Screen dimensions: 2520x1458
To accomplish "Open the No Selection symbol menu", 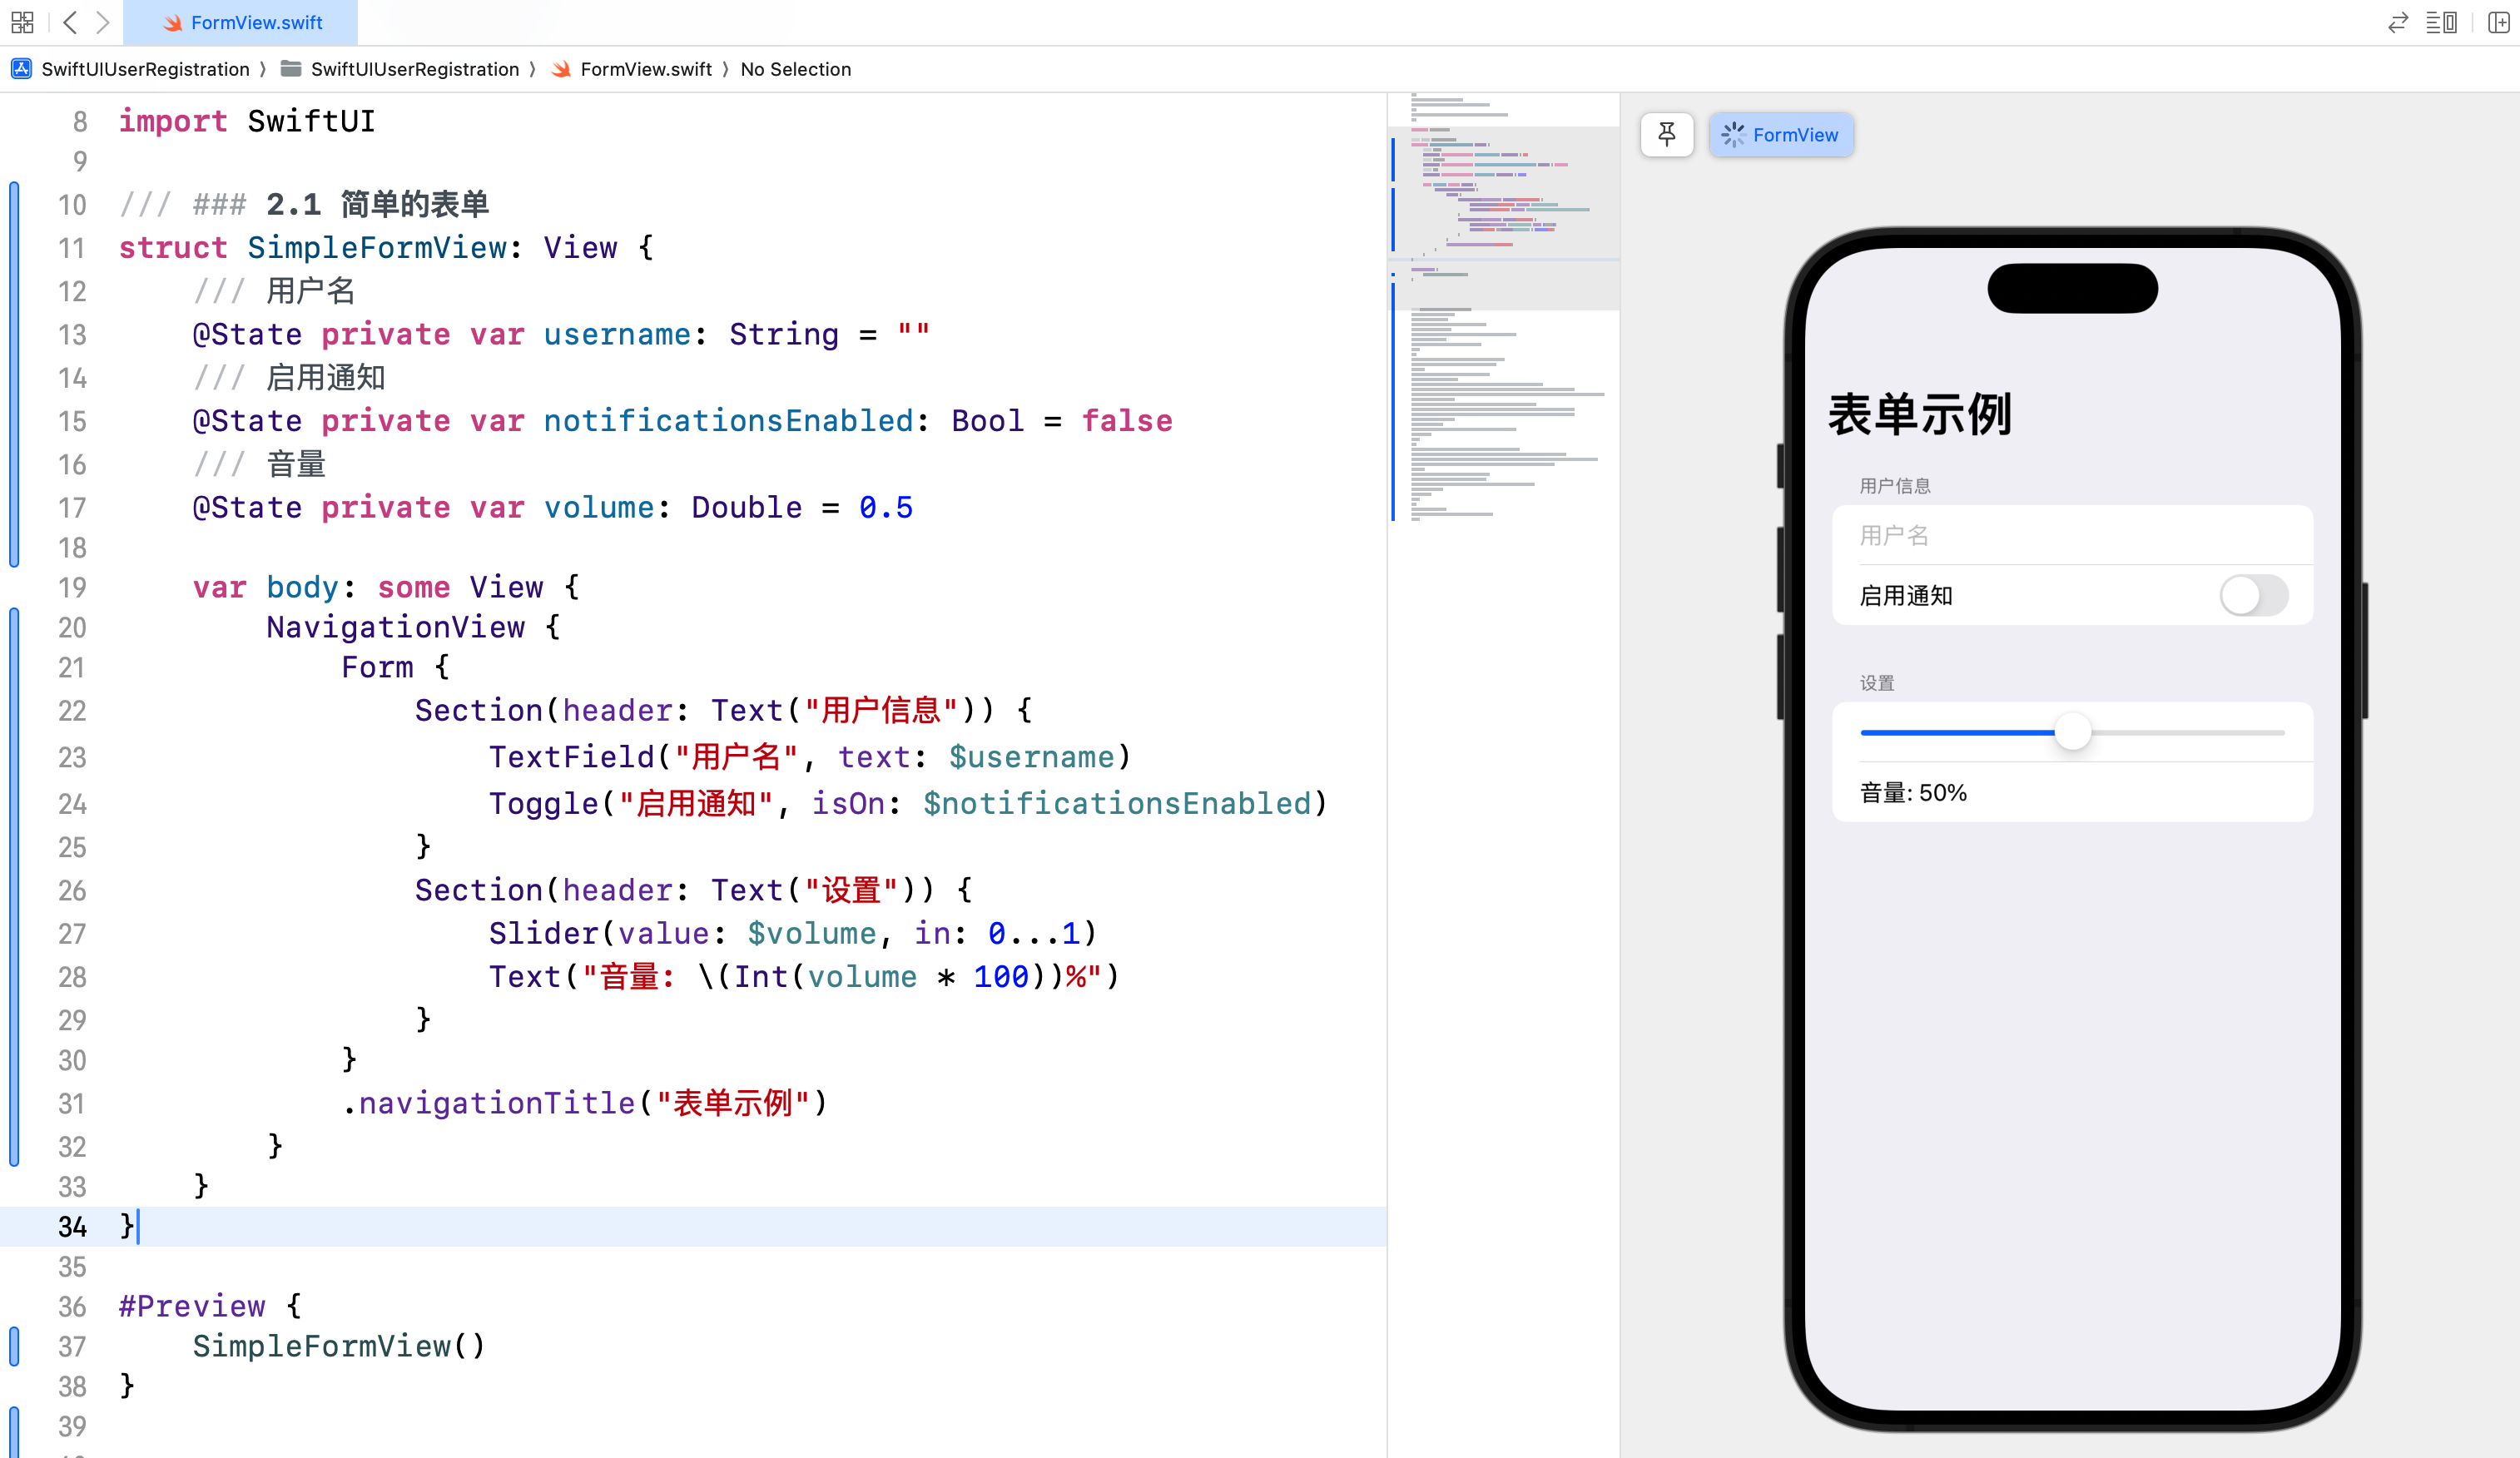I will (795, 69).
